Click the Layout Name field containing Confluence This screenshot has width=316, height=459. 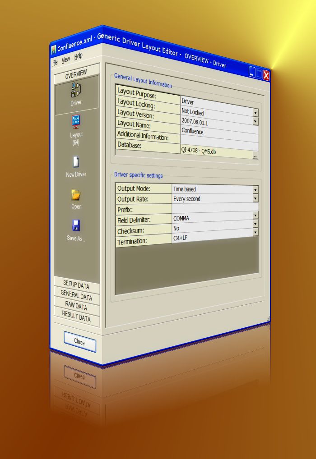(219, 134)
